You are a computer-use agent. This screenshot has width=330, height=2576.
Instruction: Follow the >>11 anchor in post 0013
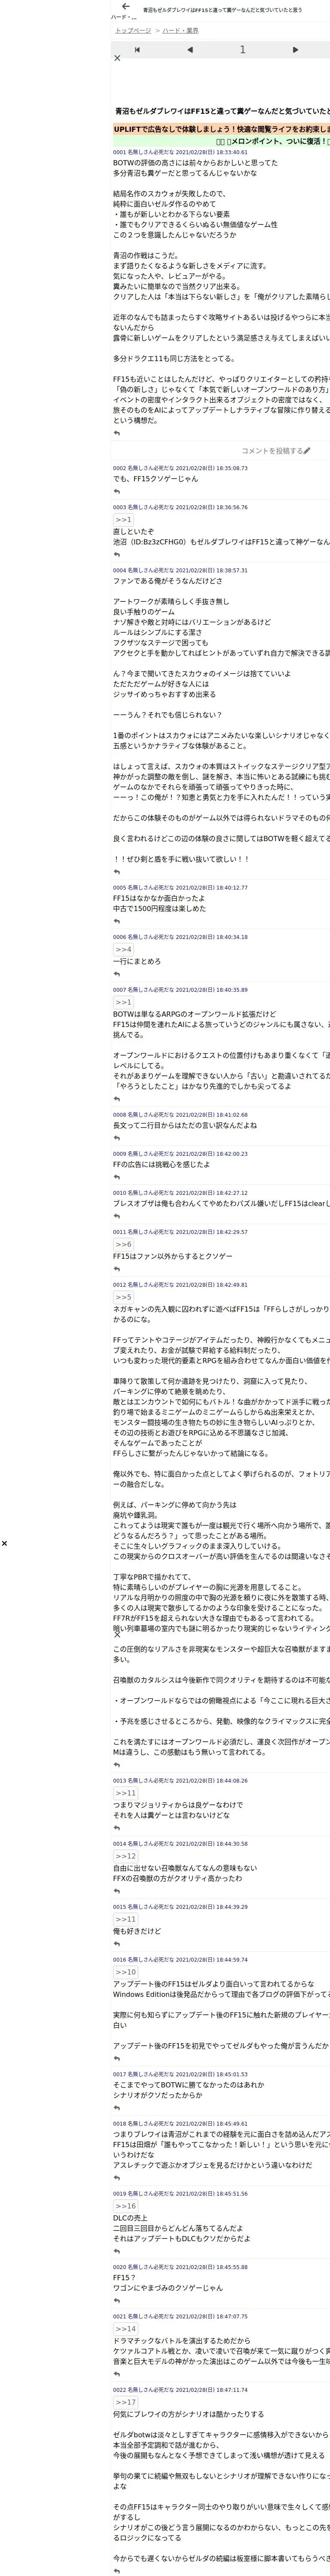point(125,1793)
